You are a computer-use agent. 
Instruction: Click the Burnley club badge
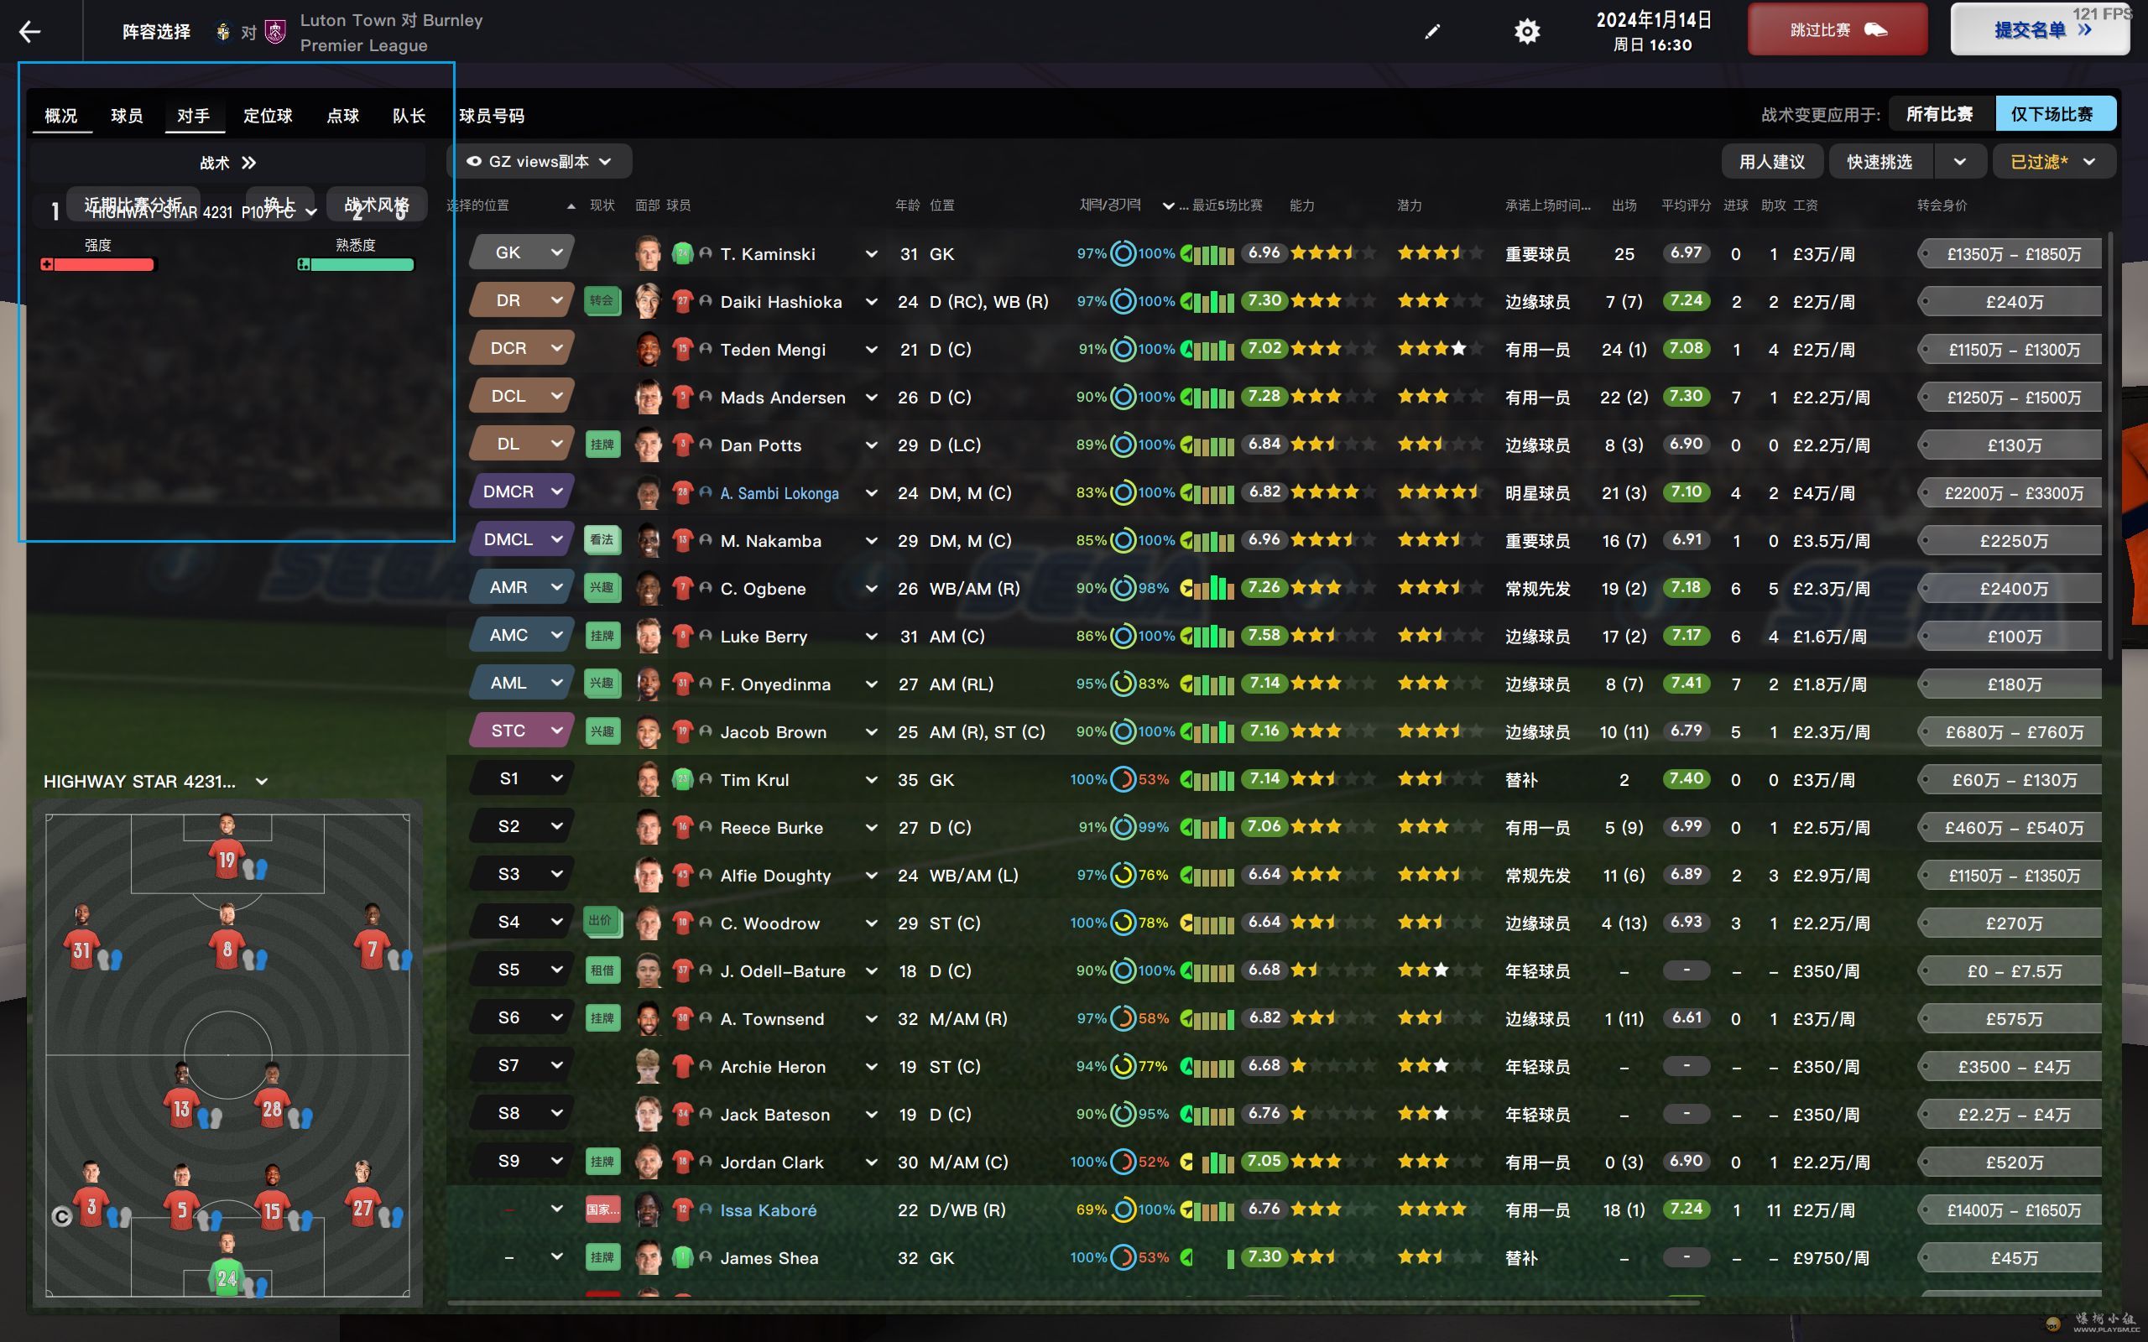click(276, 32)
